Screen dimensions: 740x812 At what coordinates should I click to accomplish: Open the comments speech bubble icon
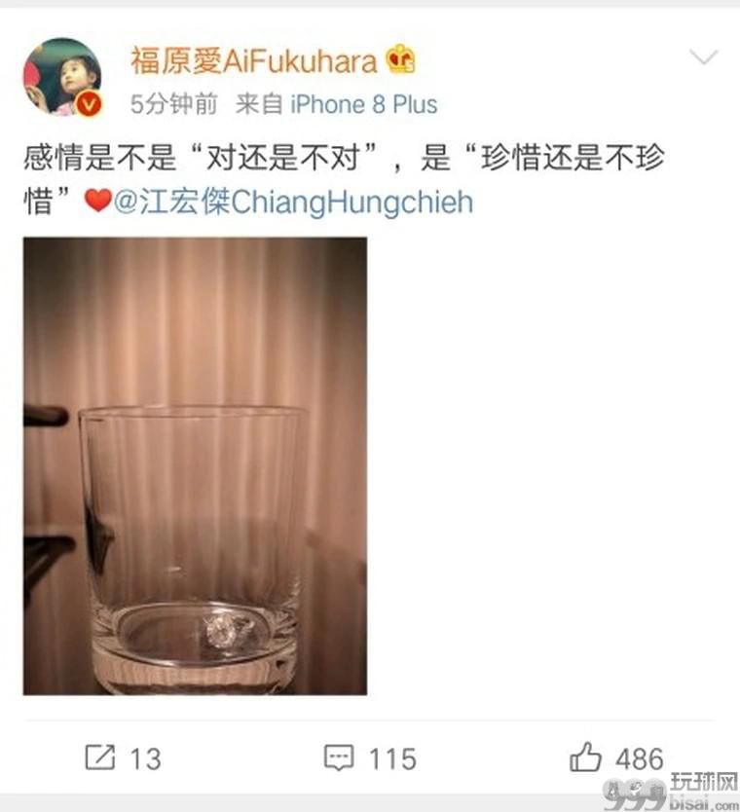[x=339, y=758]
